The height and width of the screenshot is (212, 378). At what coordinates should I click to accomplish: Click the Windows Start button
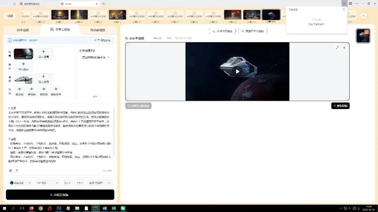click(4, 209)
